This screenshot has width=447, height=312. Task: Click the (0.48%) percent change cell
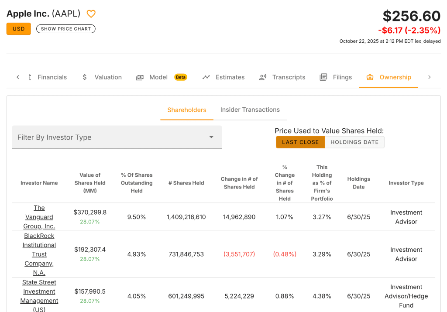[285, 254]
